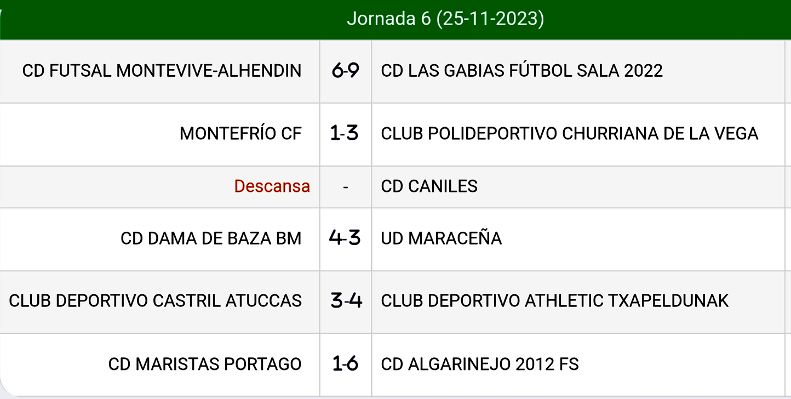Click the dash in the Descansa row
Image resolution: width=791 pixels, height=399 pixels.
(x=345, y=187)
